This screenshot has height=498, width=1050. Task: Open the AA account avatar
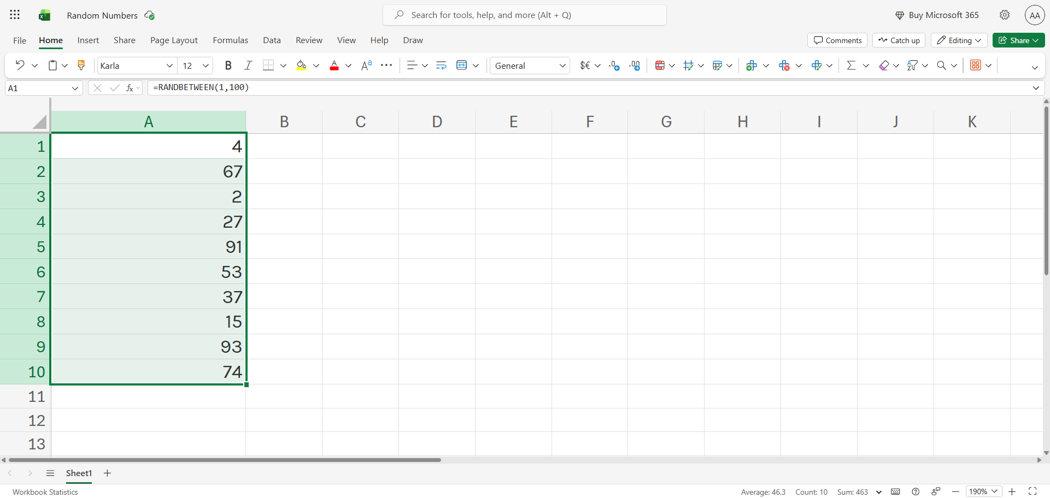[1035, 15]
